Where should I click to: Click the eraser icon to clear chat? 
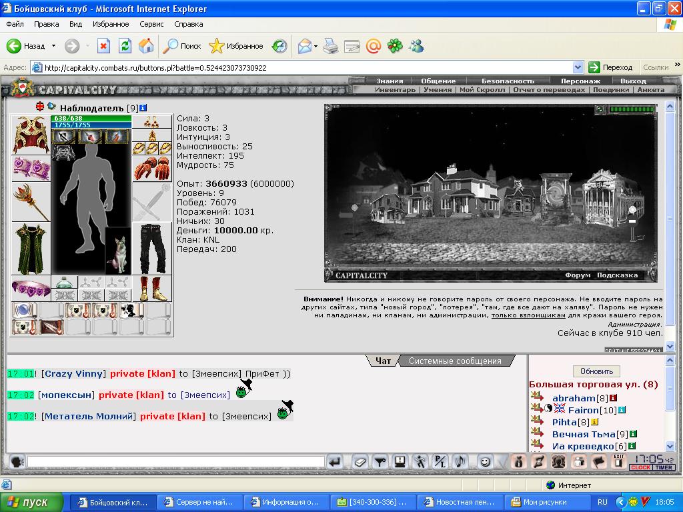click(x=360, y=461)
